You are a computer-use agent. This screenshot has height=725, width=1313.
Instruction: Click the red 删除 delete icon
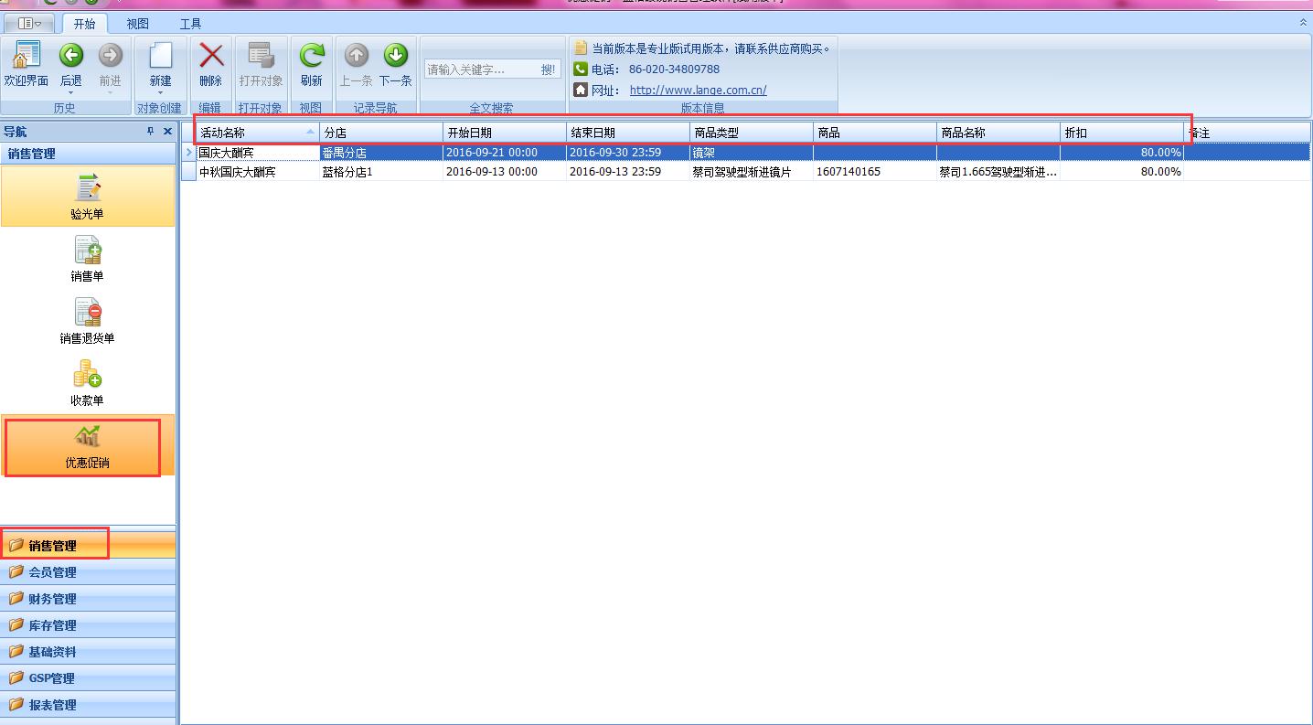click(x=211, y=57)
